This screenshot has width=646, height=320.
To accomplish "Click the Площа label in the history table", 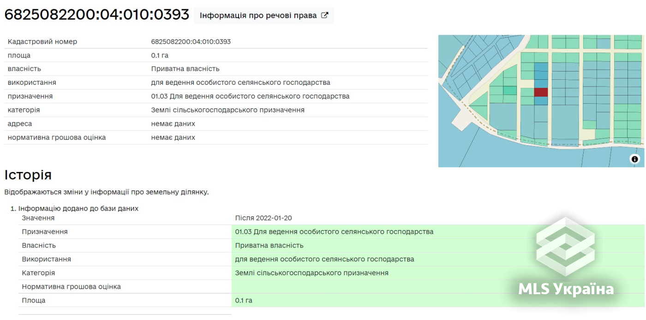I will click(34, 300).
